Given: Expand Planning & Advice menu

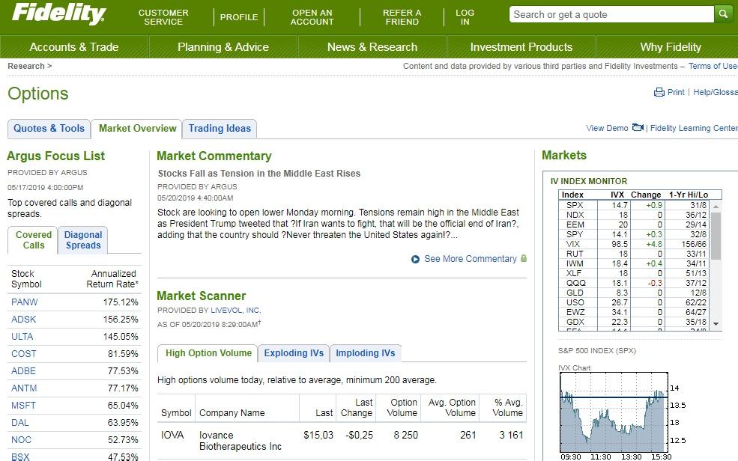Looking at the screenshot, I should (223, 46).
